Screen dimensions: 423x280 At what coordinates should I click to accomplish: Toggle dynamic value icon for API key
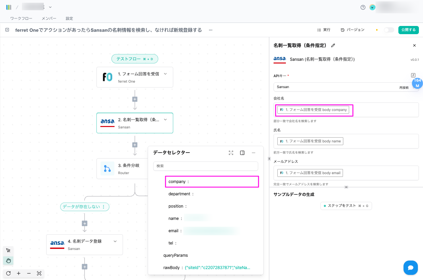[413, 75]
